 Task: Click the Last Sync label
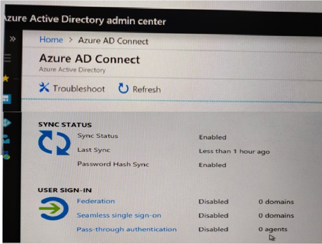94,150
